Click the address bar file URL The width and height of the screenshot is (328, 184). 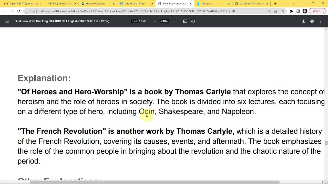[x=137, y=11]
